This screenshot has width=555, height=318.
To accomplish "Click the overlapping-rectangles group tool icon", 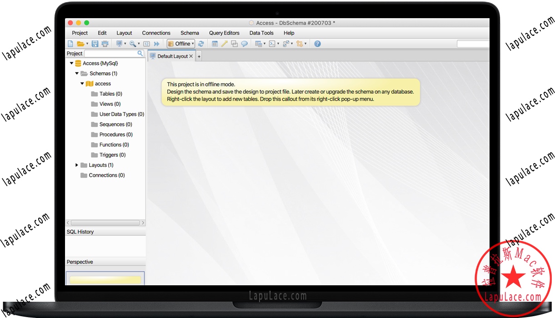I will point(234,44).
